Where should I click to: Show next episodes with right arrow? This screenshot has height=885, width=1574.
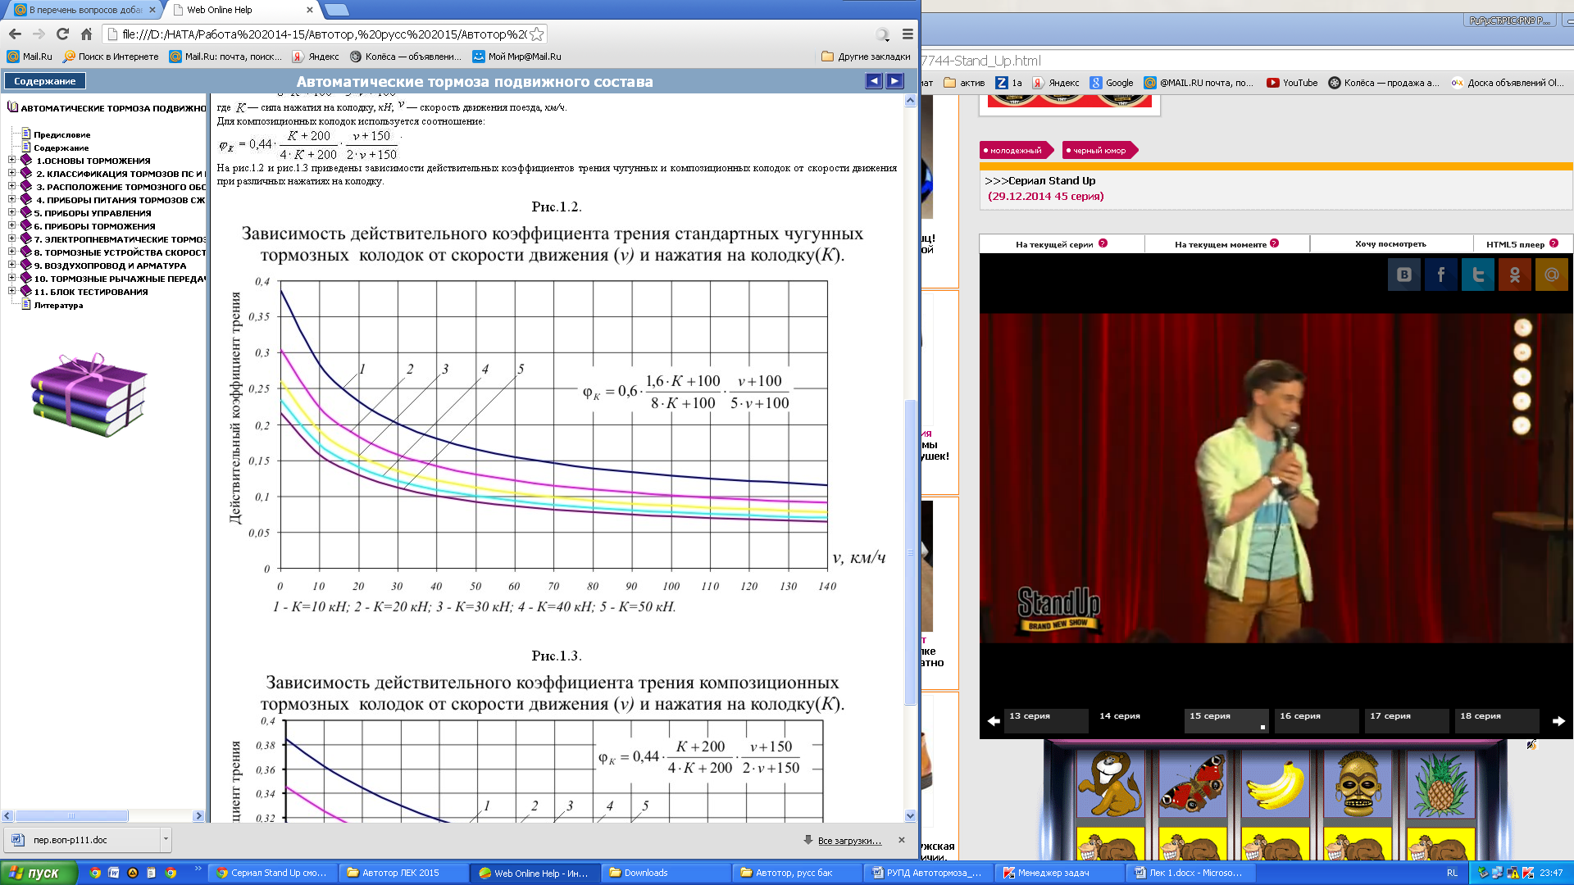click(x=1559, y=721)
